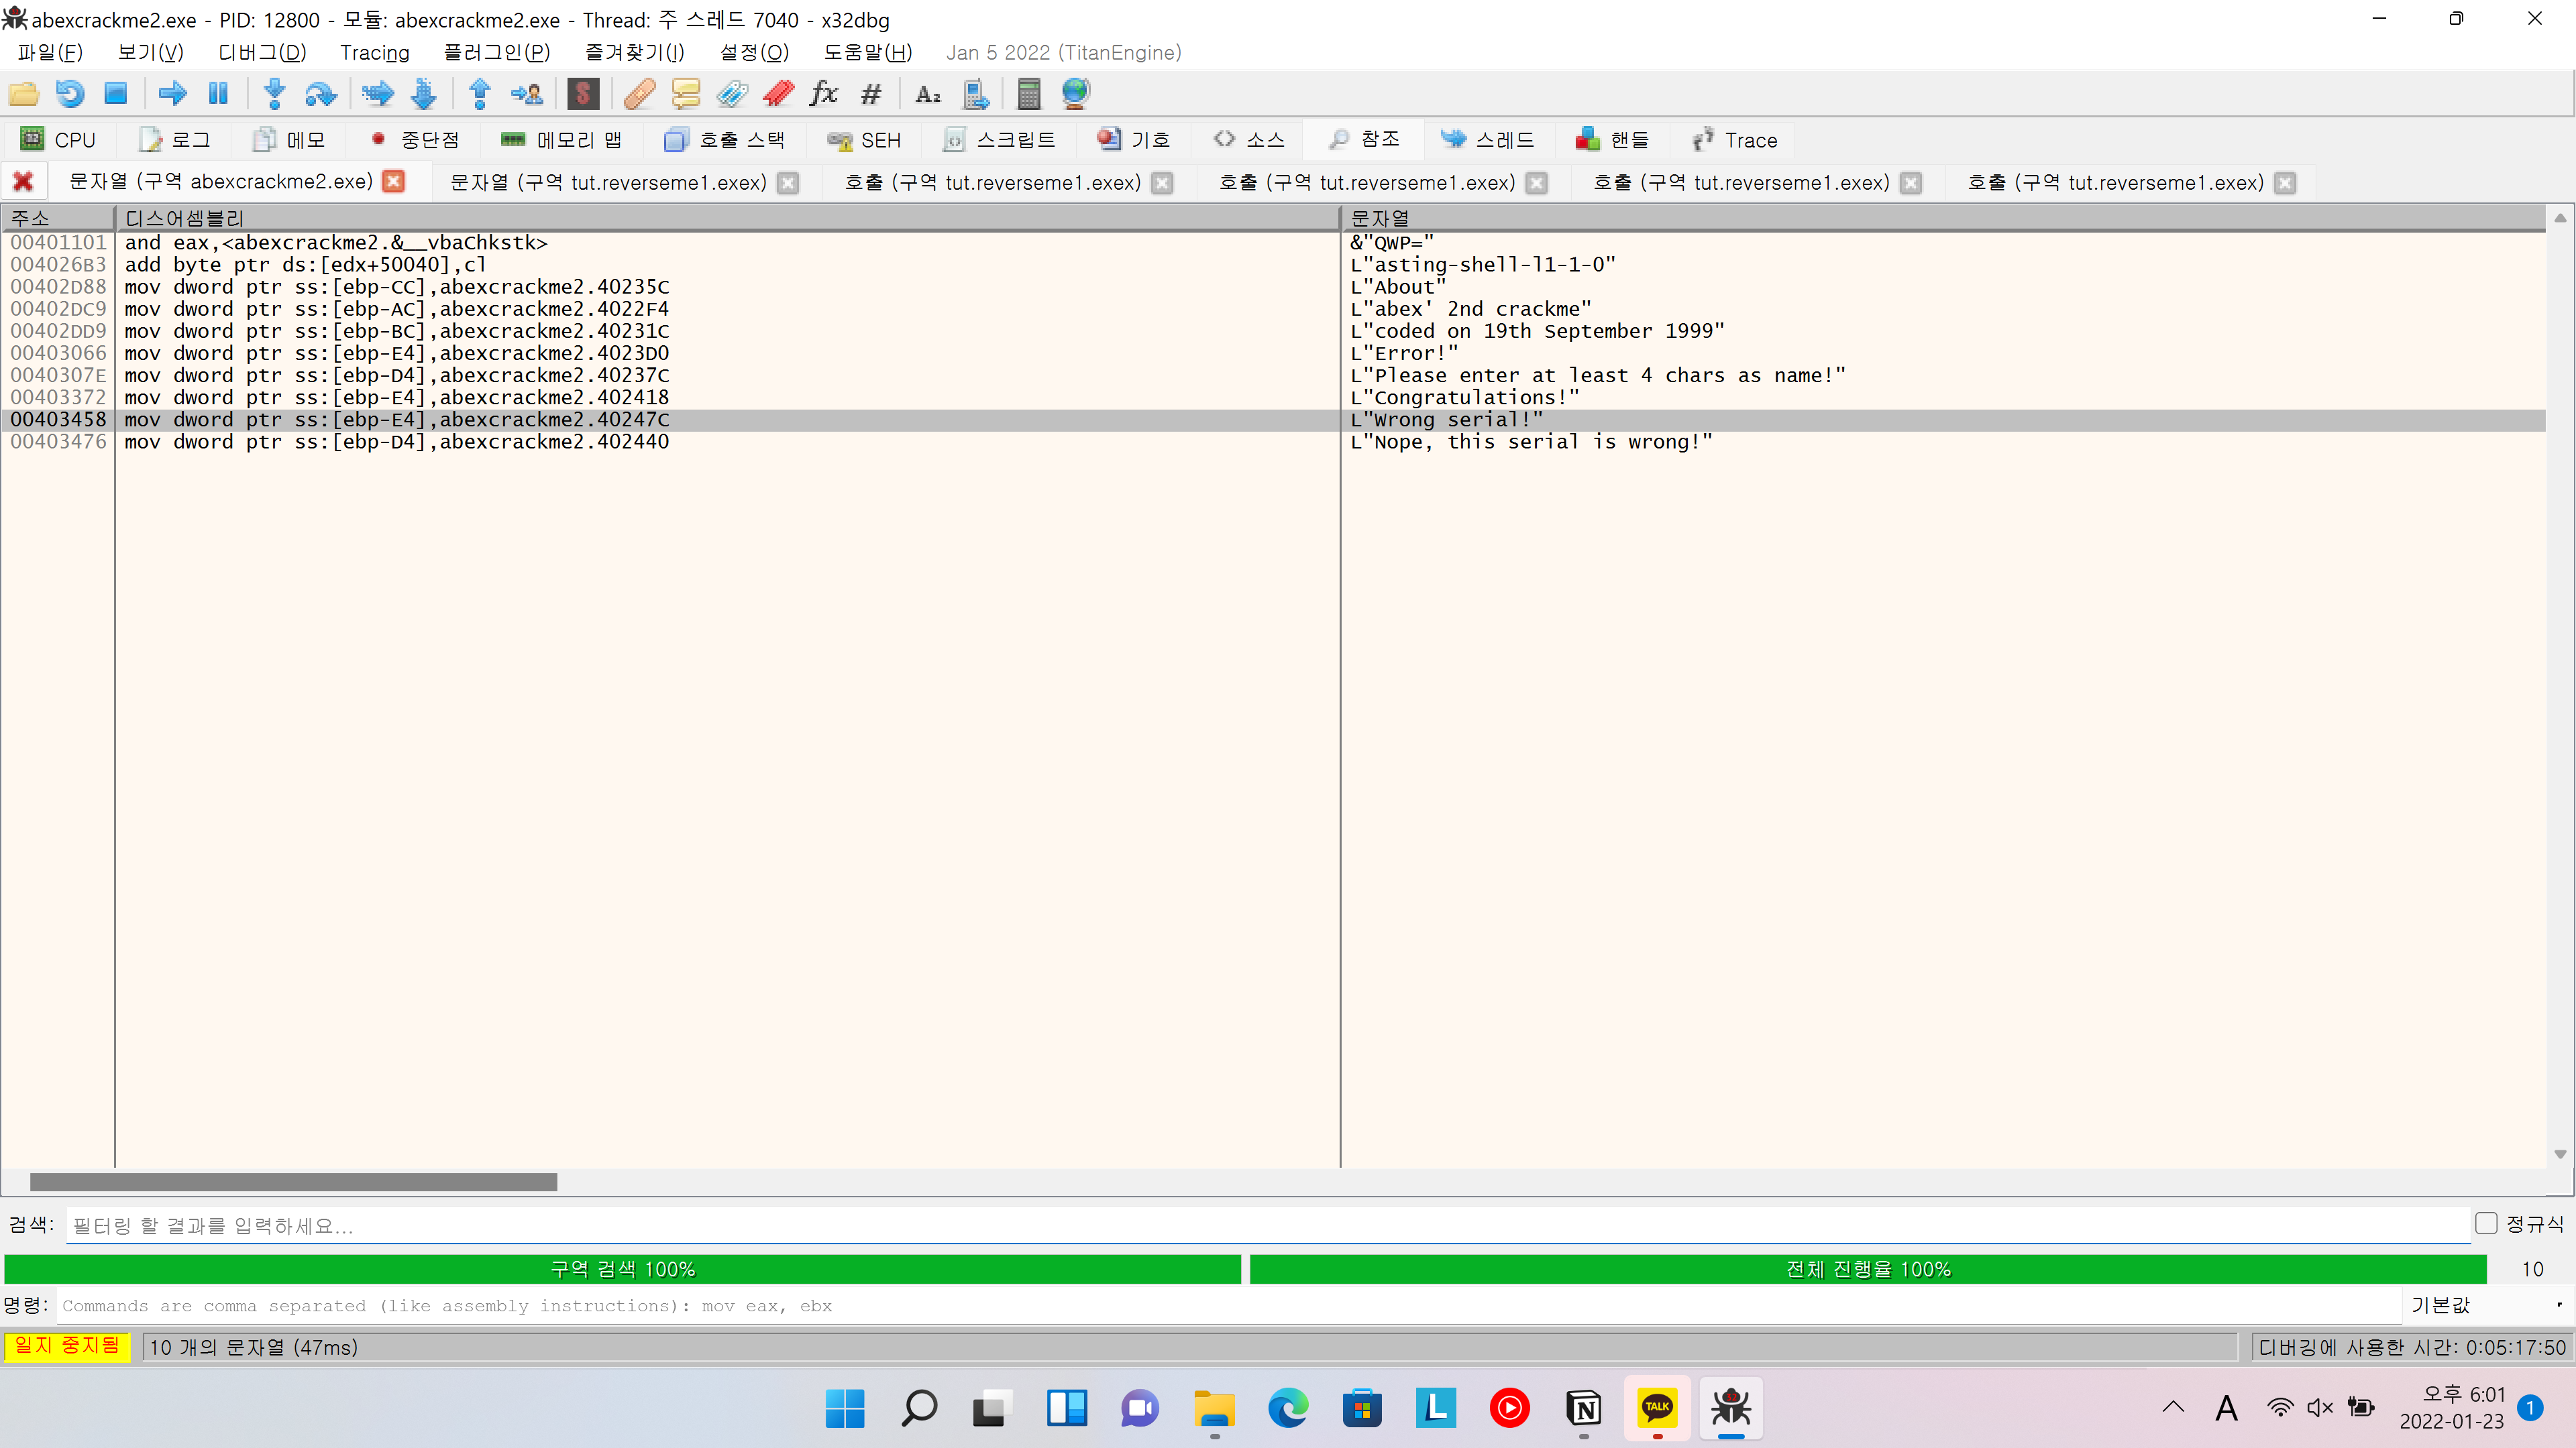Click the Restart debugging icon
The width and height of the screenshot is (2576, 1448).
(x=70, y=94)
